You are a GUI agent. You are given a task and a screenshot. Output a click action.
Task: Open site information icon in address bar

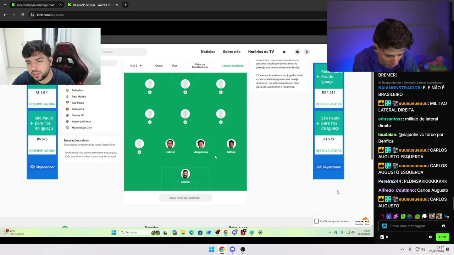pos(32,15)
